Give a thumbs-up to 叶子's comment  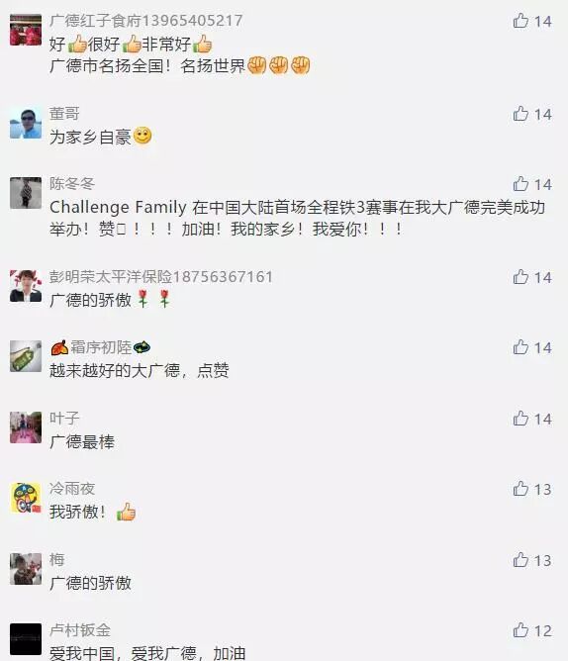point(521,419)
